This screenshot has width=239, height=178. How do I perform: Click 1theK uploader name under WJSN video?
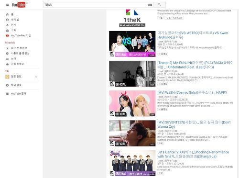(x=166, y=97)
